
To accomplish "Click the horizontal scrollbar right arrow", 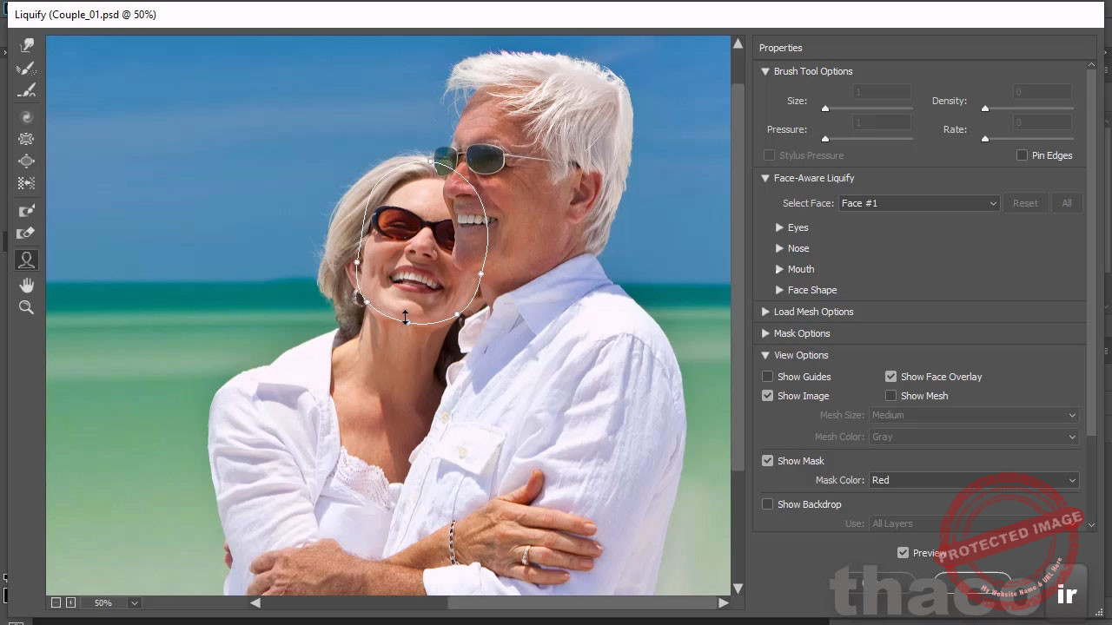I will pos(723,602).
